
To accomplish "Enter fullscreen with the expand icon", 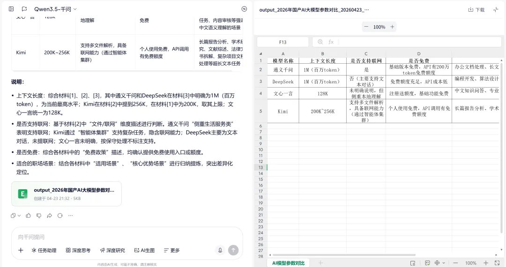I will pos(497,263).
